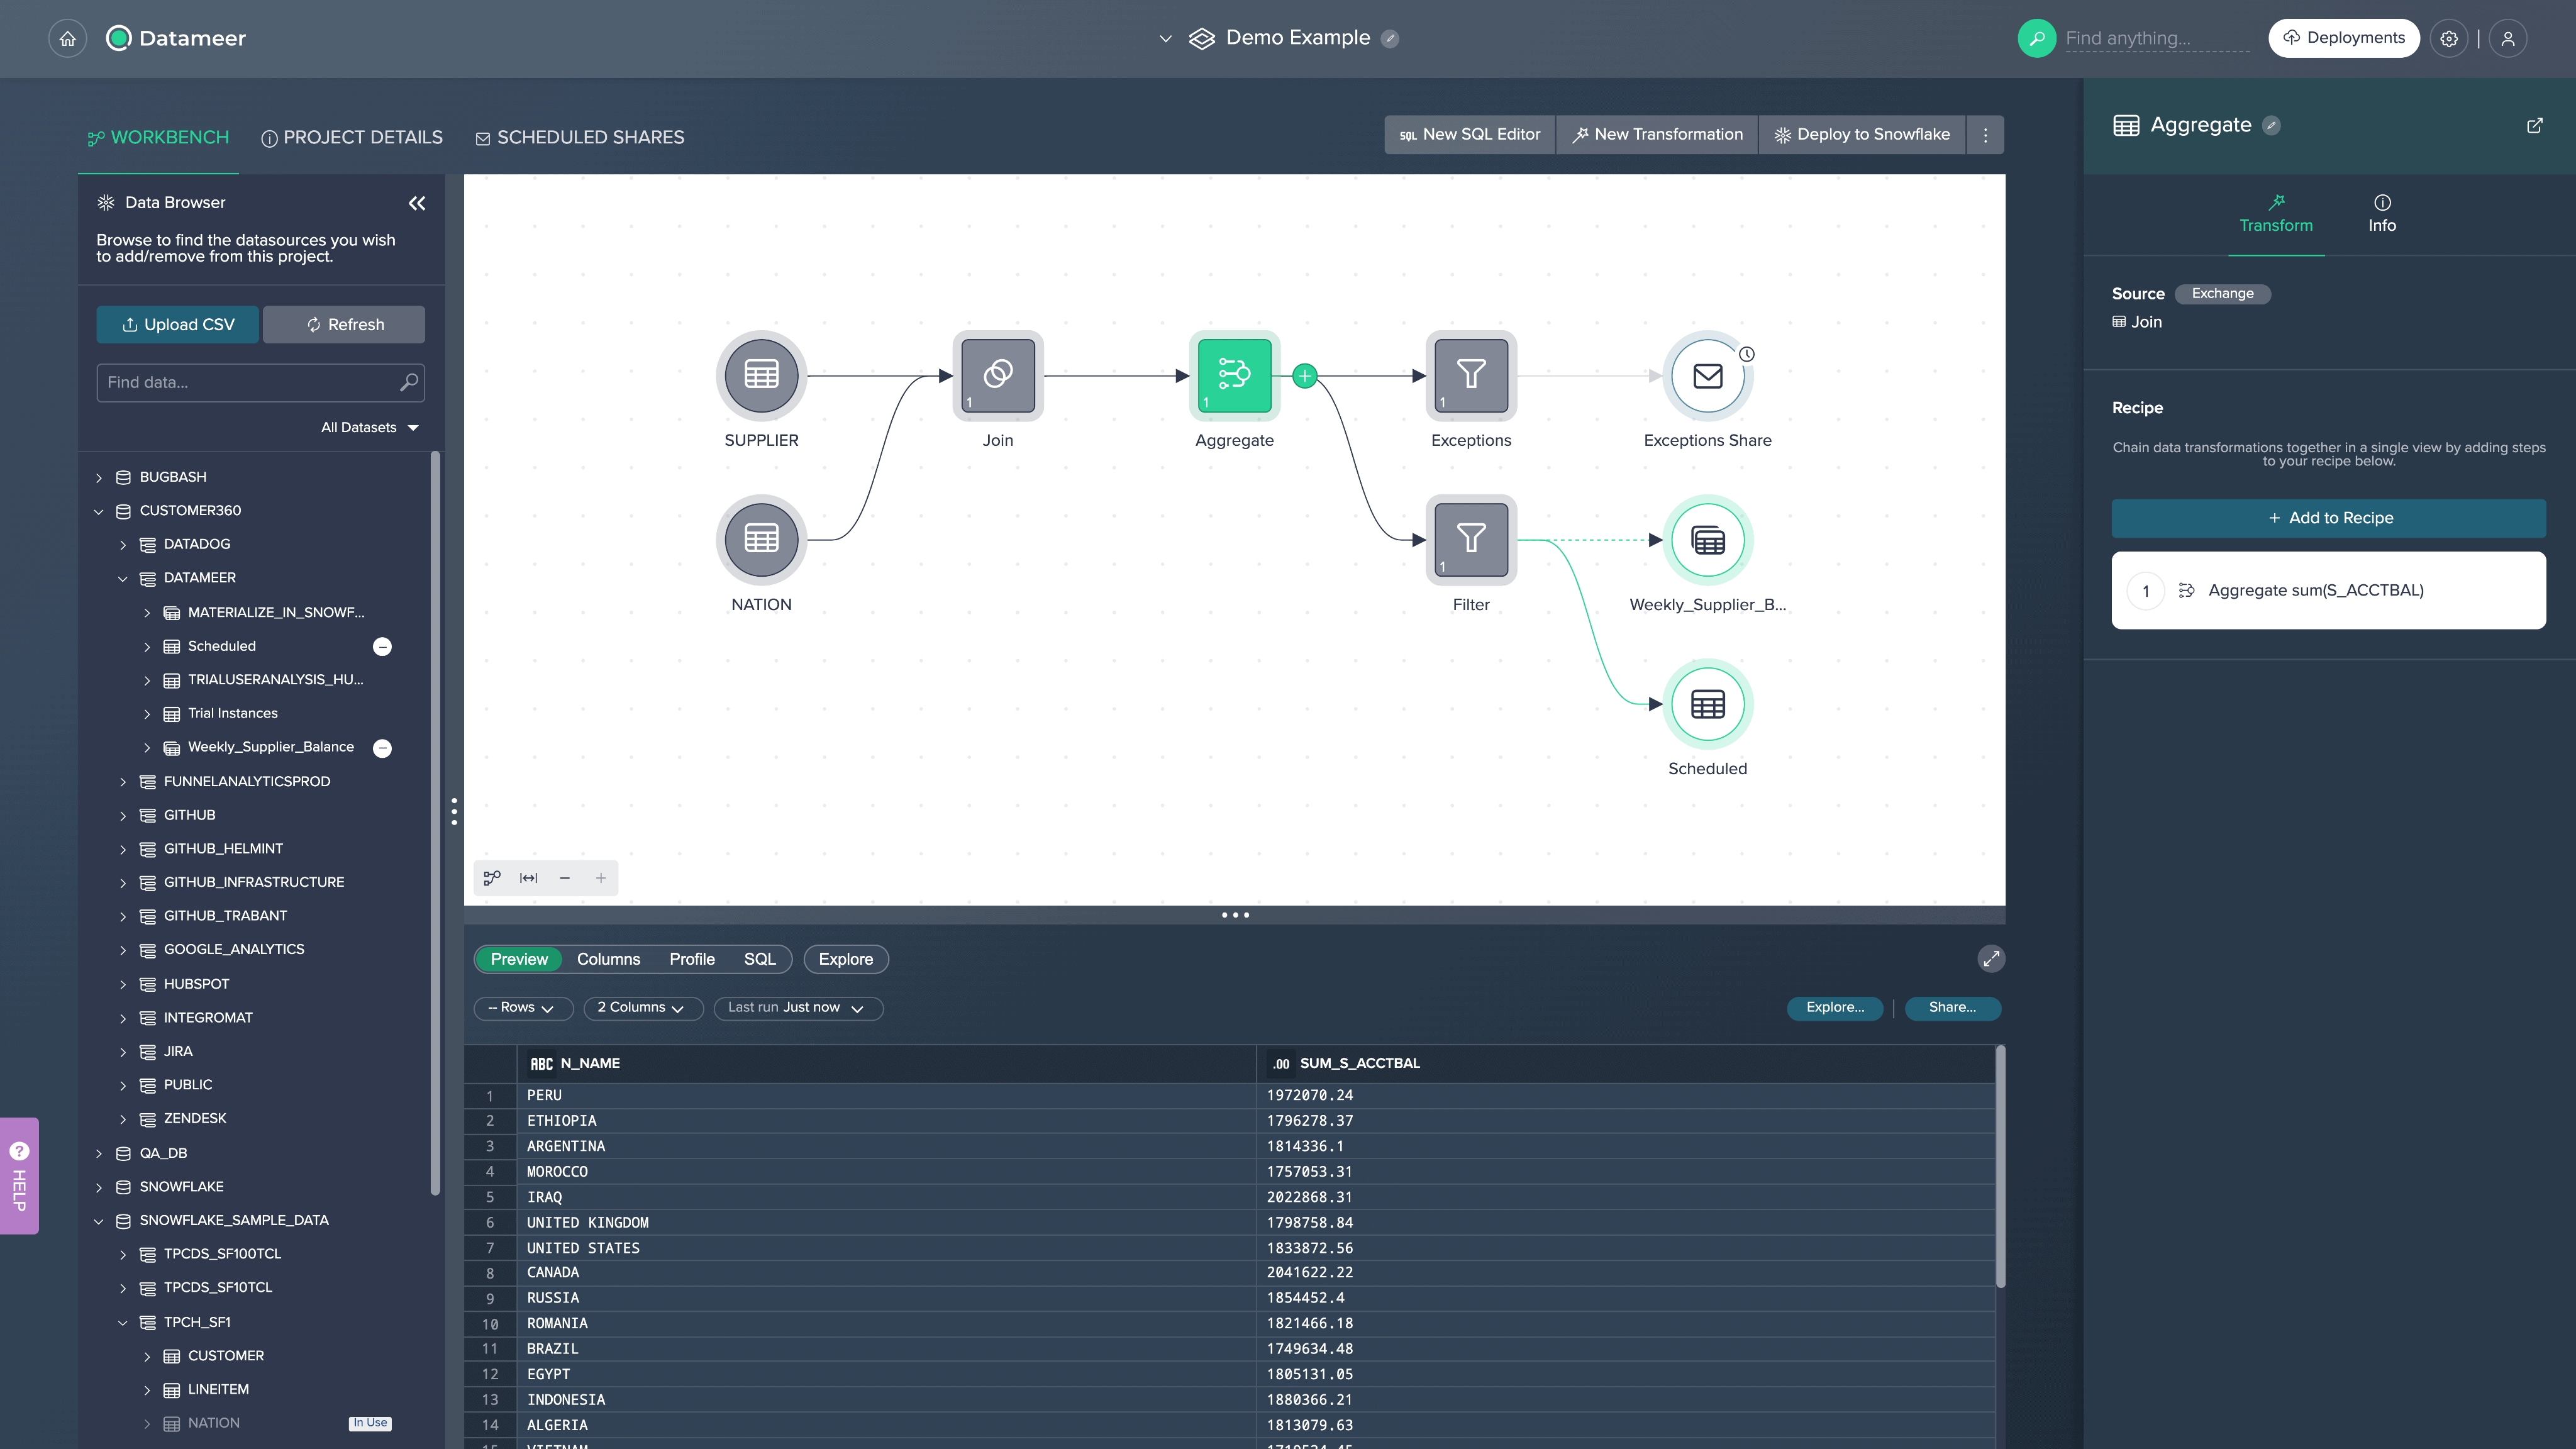The image size is (2576, 1449).
Task: Open PROJECT DETAILS tab
Action: coord(352,138)
